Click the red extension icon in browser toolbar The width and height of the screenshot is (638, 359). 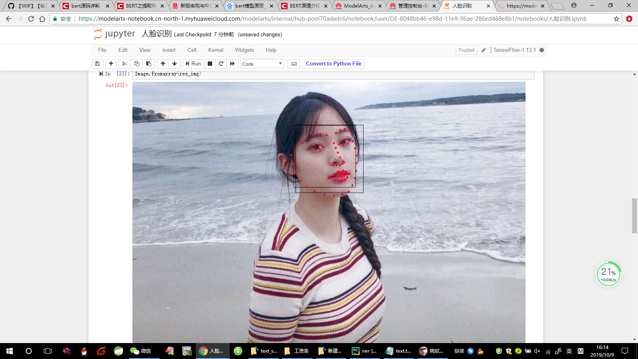click(629, 19)
